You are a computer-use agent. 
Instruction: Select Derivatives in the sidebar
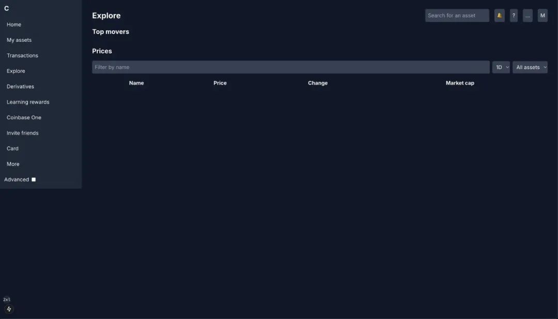tap(20, 86)
